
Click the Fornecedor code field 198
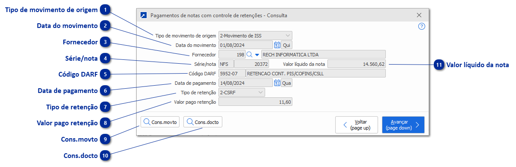(x=232, y=54)
